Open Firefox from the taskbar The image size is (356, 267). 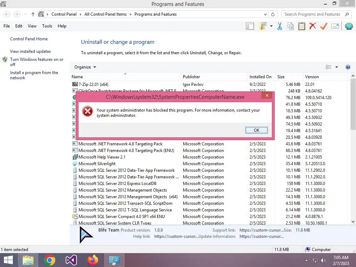tap(93, 260)
